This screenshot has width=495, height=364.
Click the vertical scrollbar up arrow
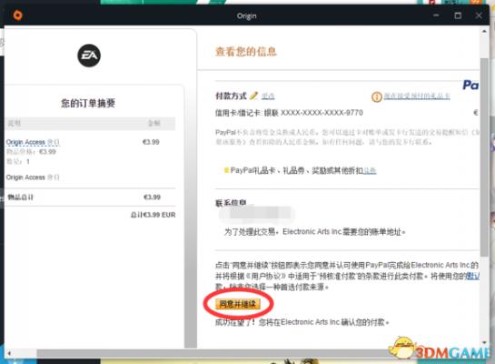[484, 32]
